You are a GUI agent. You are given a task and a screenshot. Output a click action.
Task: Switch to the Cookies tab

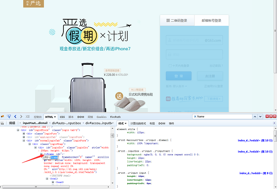click(102, 117)
